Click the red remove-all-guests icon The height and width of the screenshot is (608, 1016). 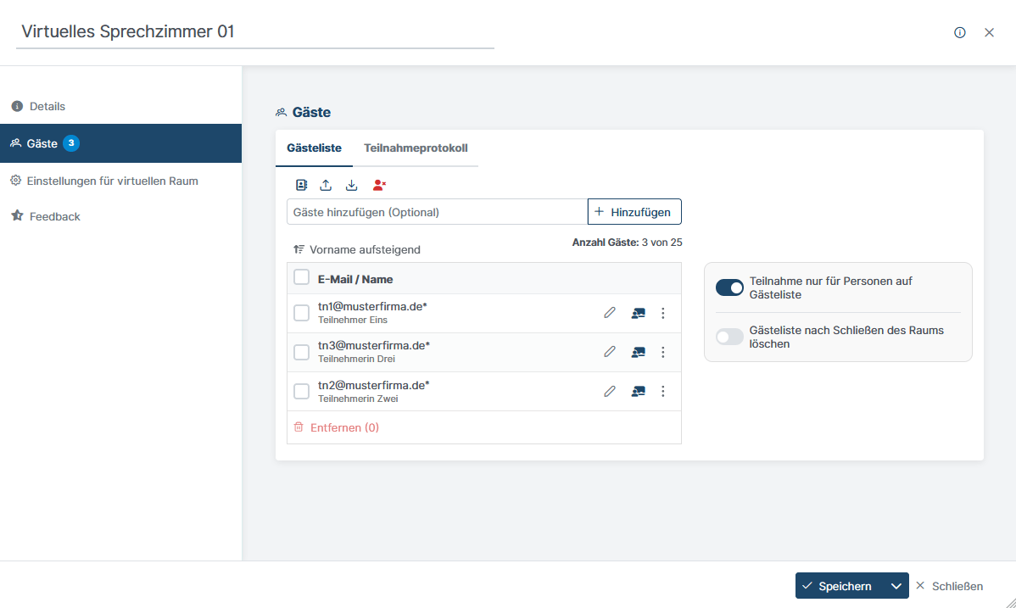tap(379, 185)
